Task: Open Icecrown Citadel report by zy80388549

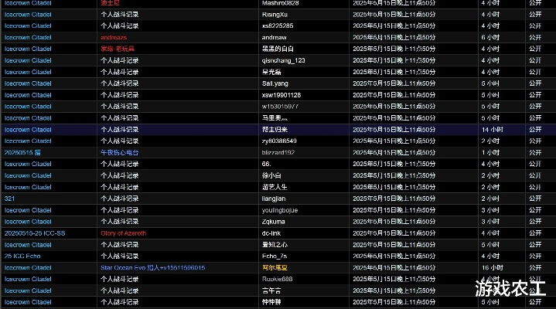Action: pyautogui.click(x=28, y=141)
